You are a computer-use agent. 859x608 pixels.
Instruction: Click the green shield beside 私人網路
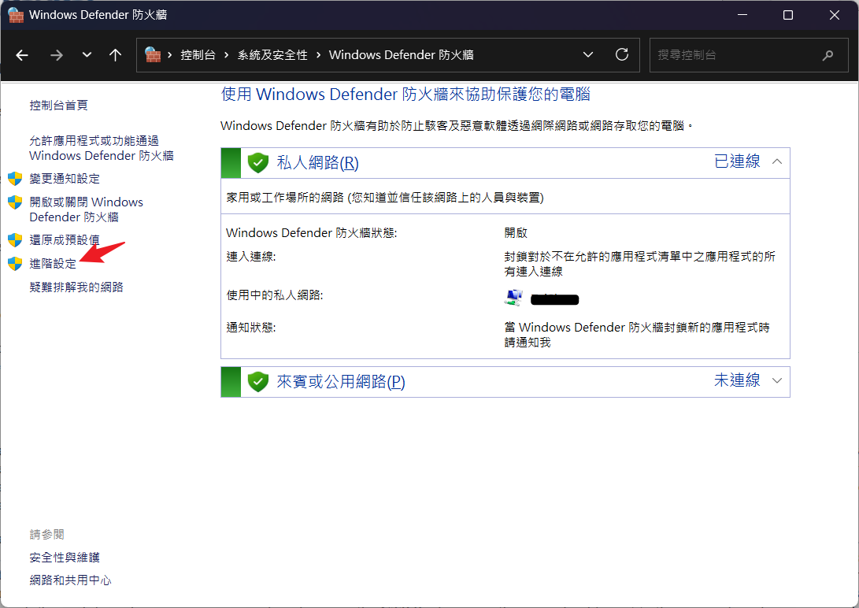coord(258,162)
